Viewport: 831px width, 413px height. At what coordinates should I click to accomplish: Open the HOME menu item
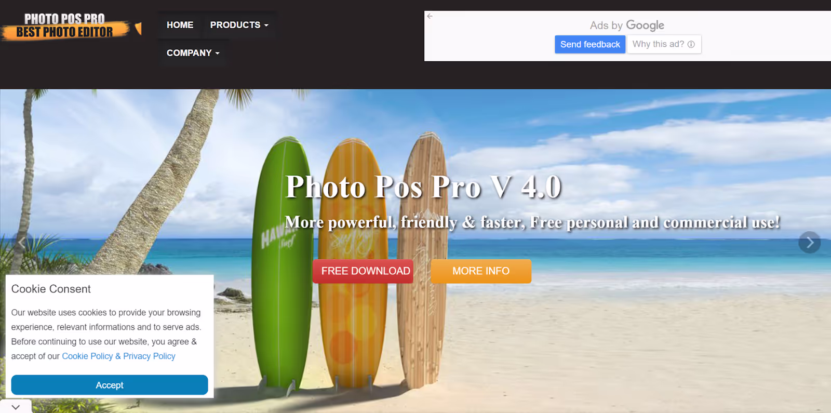click(180, 25)
